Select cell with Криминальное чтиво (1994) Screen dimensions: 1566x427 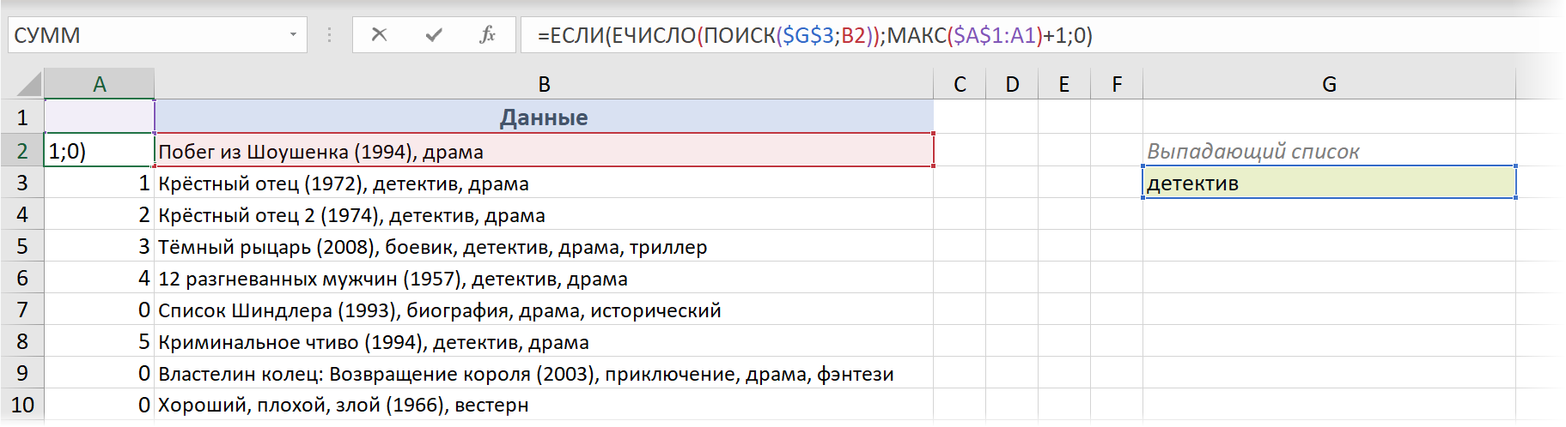pos(544,342)
